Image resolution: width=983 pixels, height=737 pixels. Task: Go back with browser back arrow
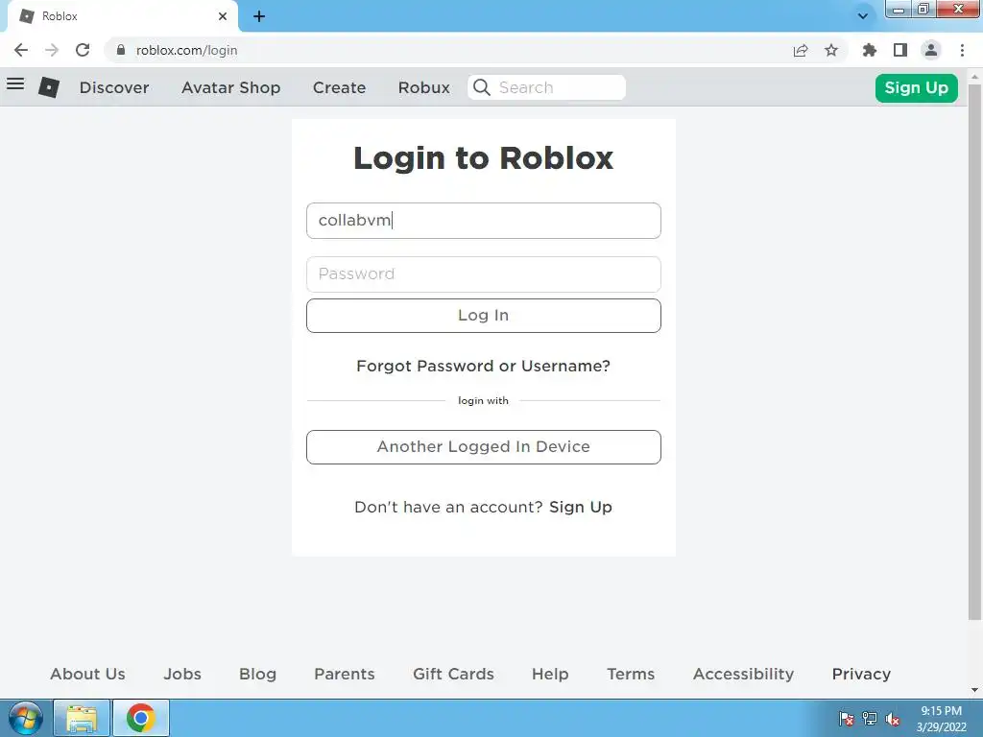coord(21,50)
